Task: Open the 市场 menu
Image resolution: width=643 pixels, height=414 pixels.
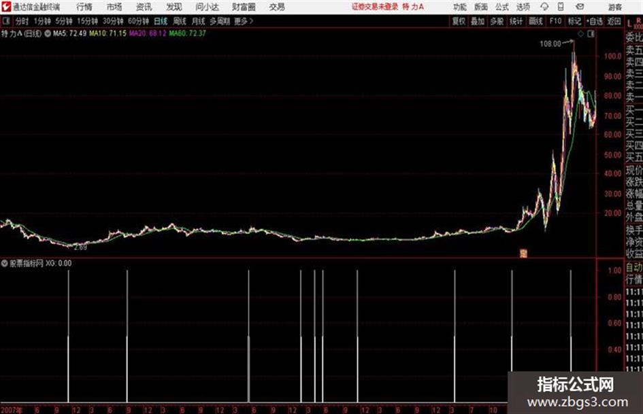Action: 114,7
